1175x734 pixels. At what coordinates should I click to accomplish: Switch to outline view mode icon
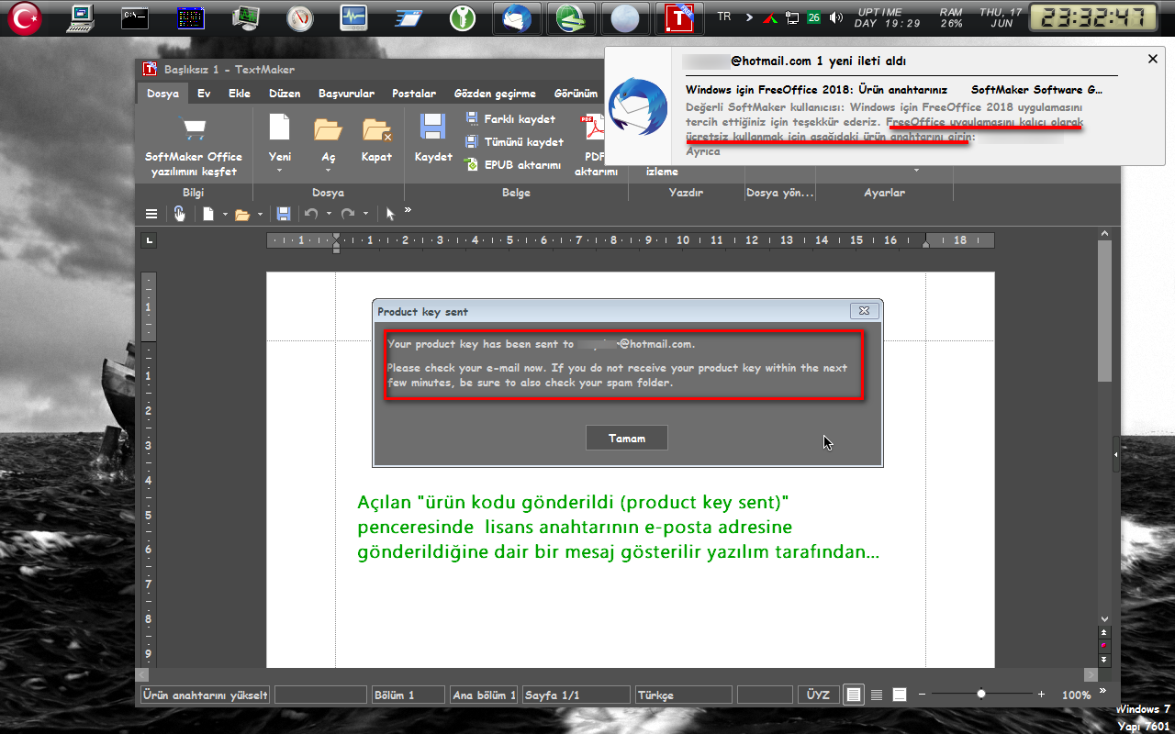point(900,695)
